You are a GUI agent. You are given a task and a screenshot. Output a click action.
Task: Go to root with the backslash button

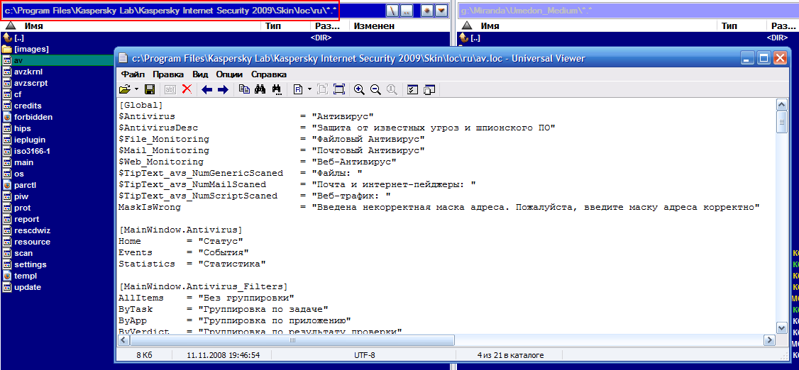point(392,11)
